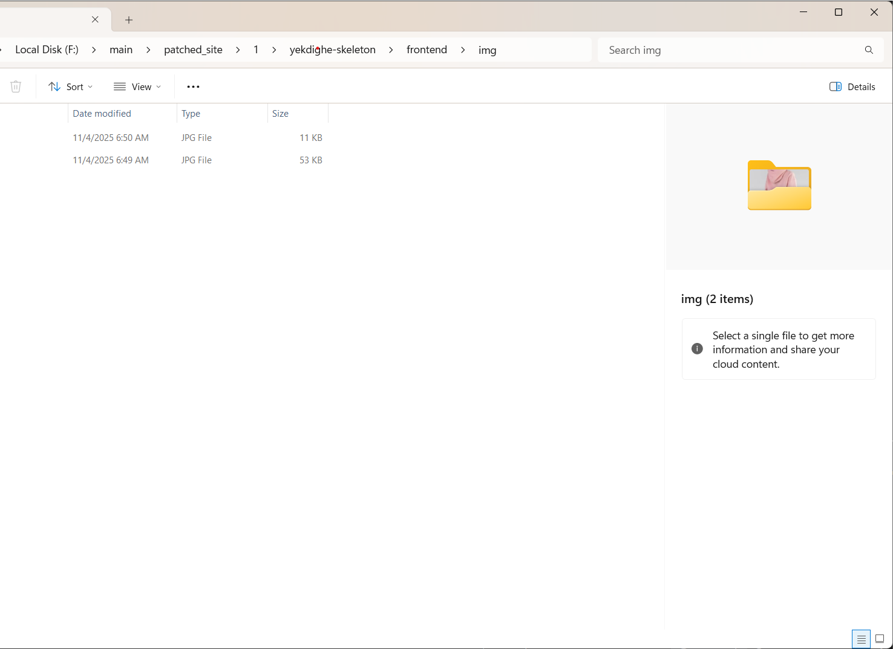
Task: Open the See more ellipsis menu
Action: click(193, 86)
